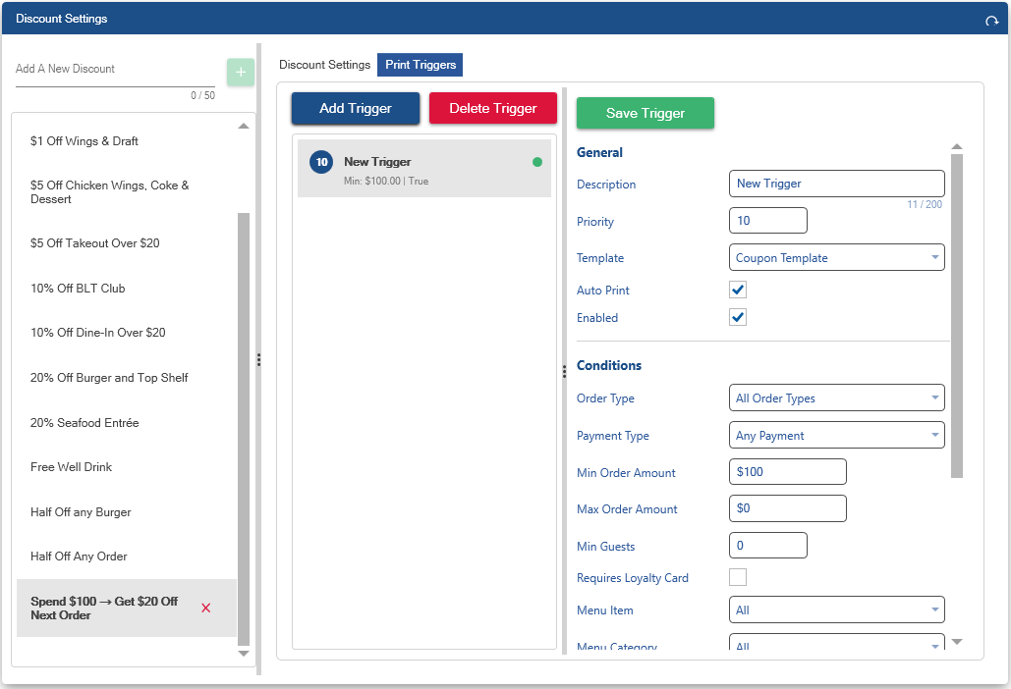This screenshot has width=1011, height=689.
Task: Delete discount using the red X icon
Action: click(205, 609)
